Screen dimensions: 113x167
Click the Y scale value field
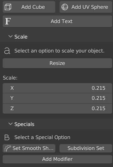[x=57, y=98]
